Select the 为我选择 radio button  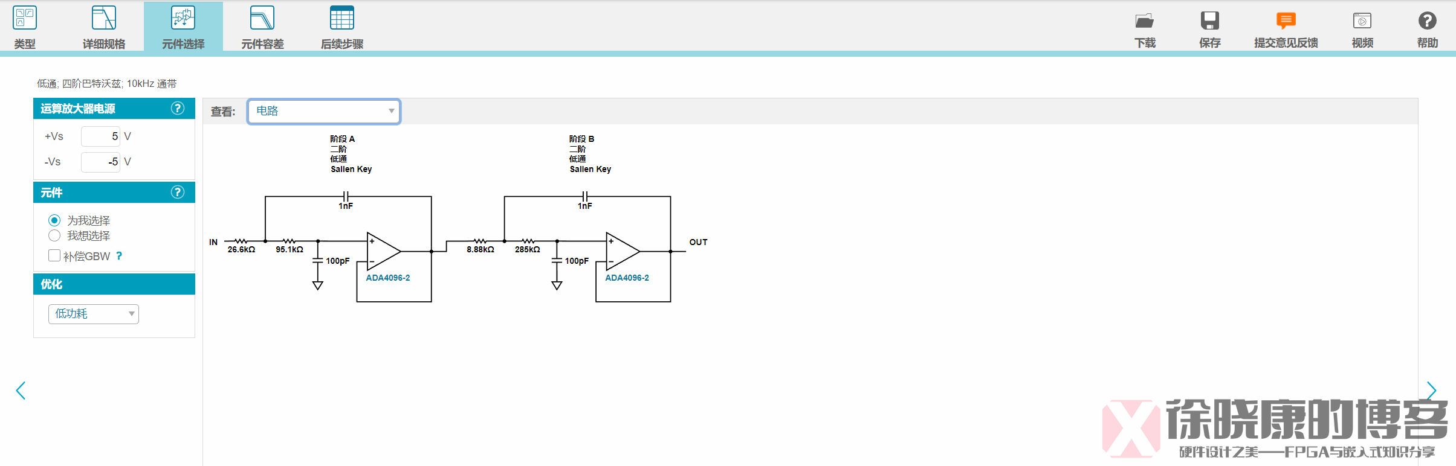tap(54, 220)
